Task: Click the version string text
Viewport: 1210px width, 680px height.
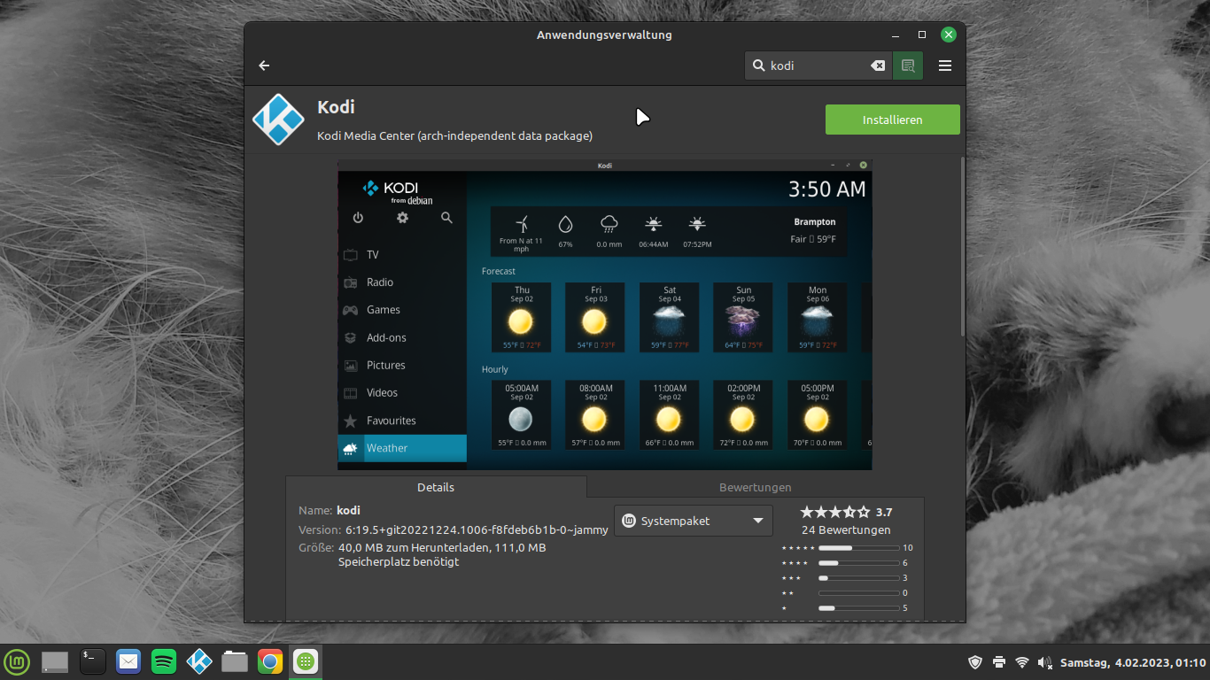Action: pos(477,529)
